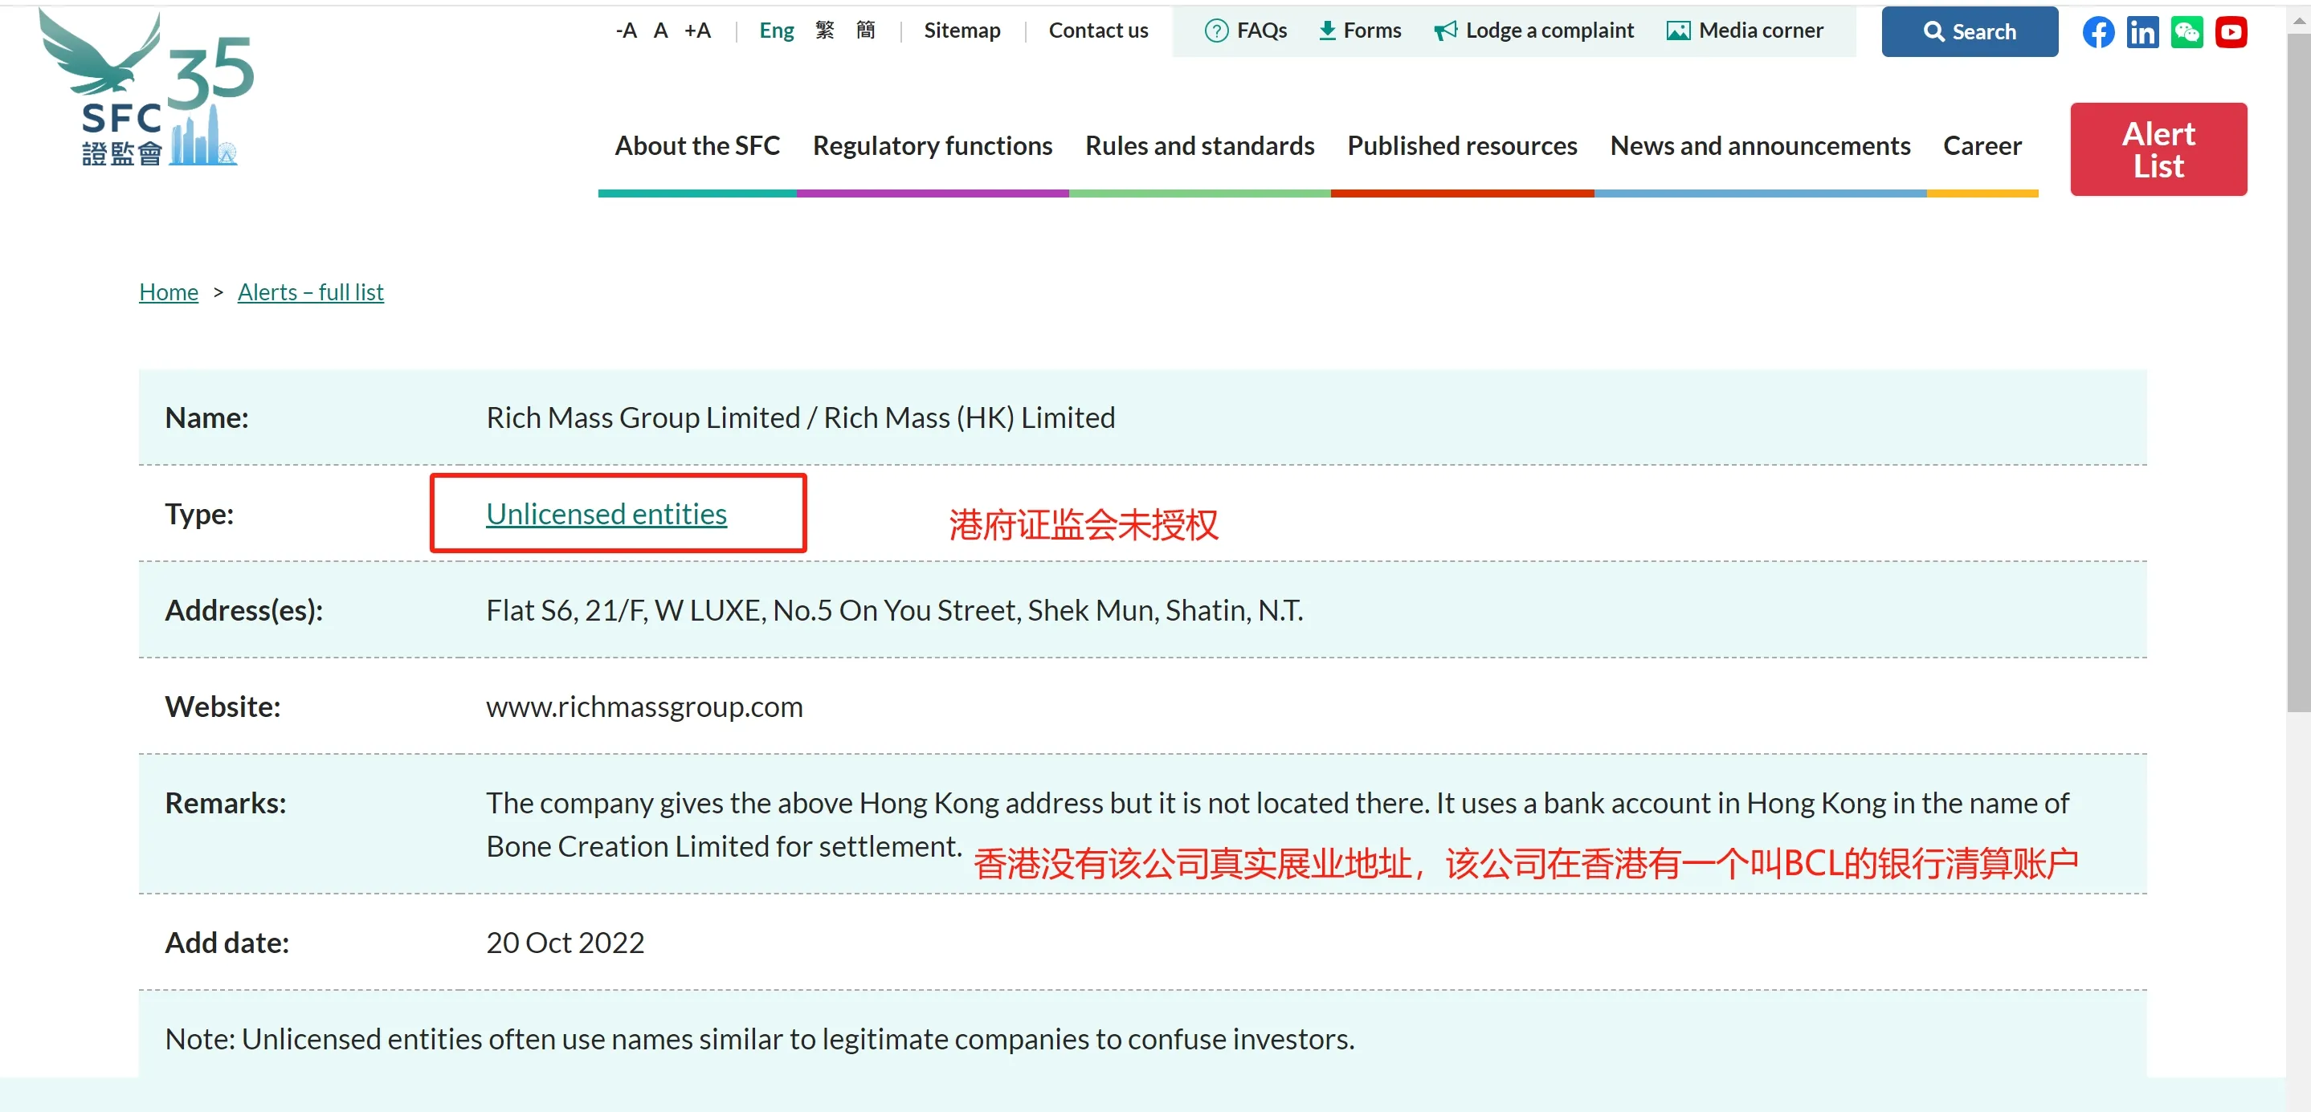Reset font size with middle A

pos(661,31)
